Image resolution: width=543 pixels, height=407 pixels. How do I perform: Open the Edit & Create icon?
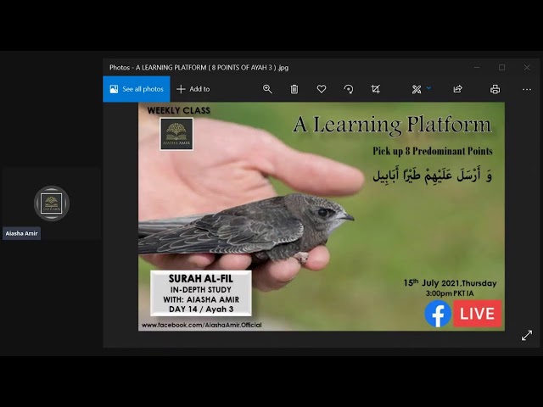tap(417, 89)
